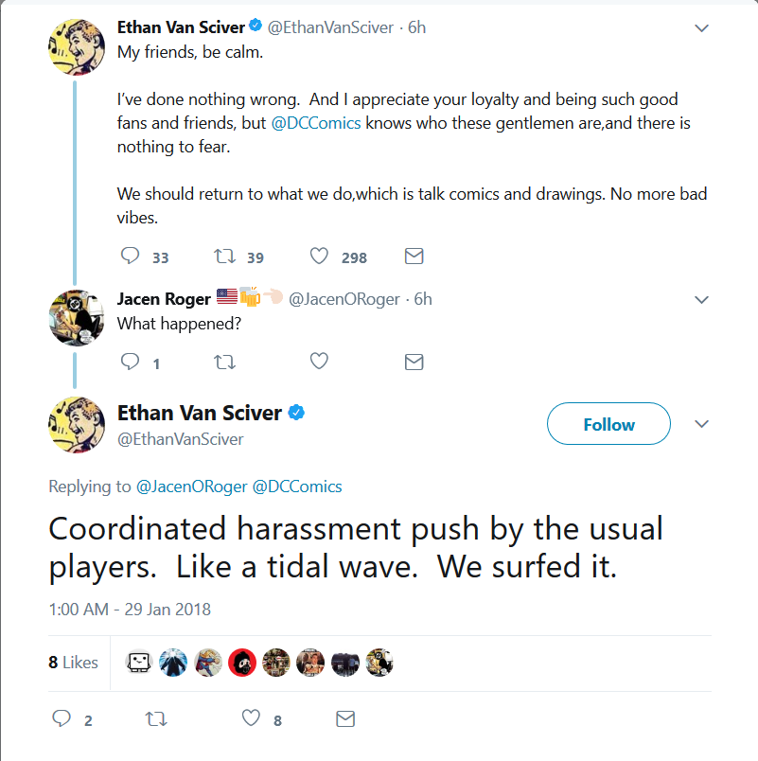Retweet the tweet with 39 retweets
758x761 pixels.
click(x=224, y=256)
